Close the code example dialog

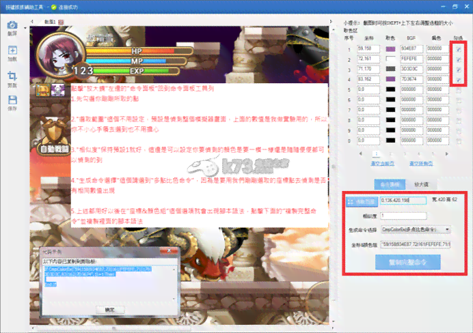tap(170, 250)
